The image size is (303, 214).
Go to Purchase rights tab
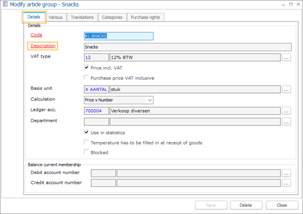[145, 17]
